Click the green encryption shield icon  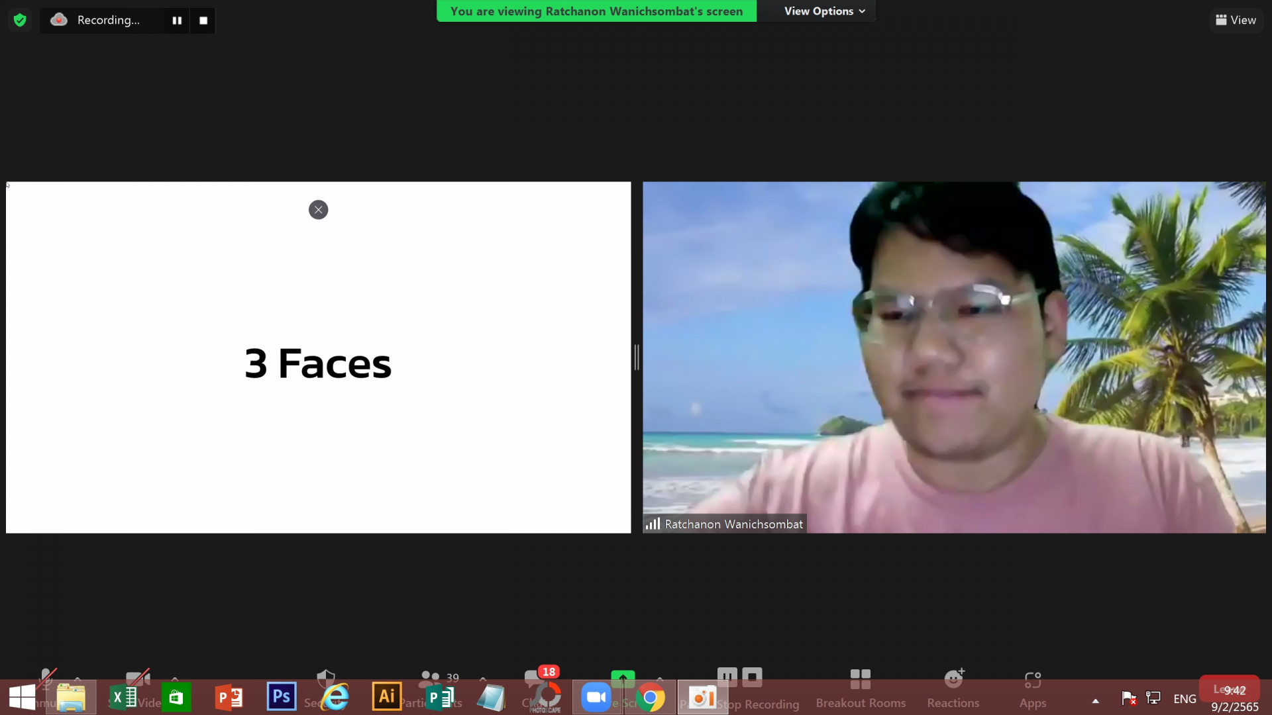pos(20,20)
